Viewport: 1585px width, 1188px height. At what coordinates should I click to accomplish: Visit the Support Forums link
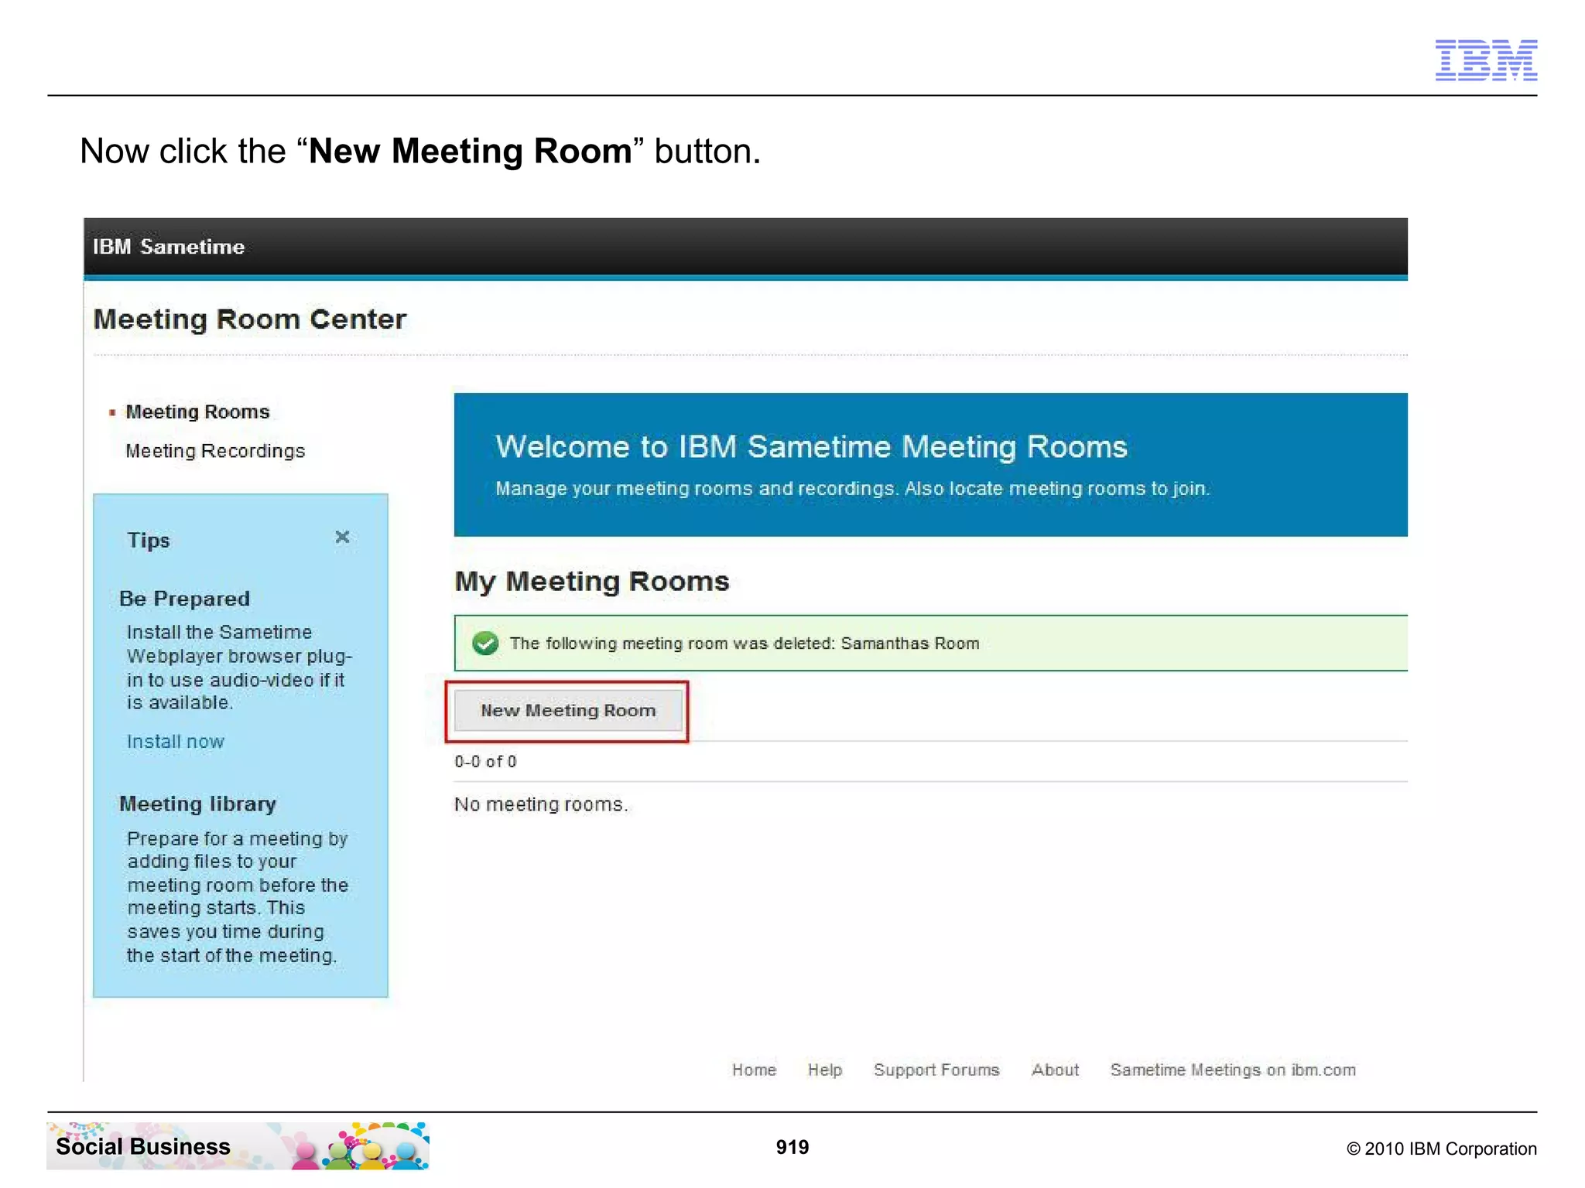pos(936,1070)
